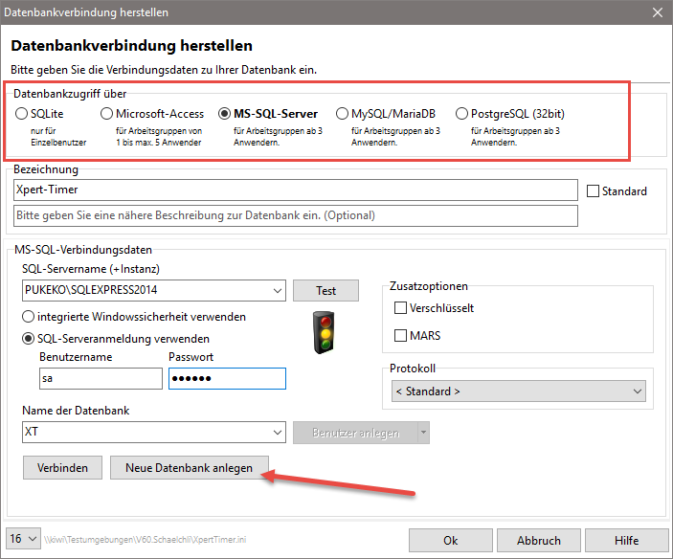This screenshot has height=559, width=673.
Task: Pick PostgreSQL (32bit) database access
Action: (x=462, y=114)
